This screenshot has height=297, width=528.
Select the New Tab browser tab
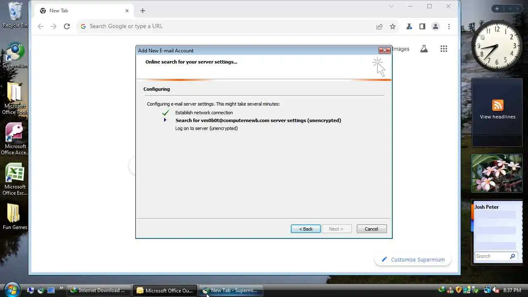[x=84, y=11]
